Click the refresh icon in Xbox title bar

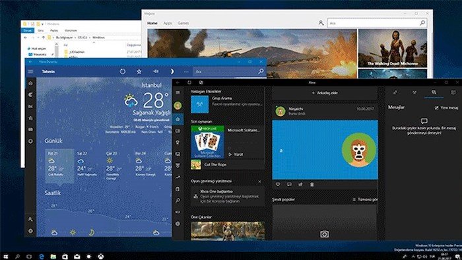tap(189, 82)
